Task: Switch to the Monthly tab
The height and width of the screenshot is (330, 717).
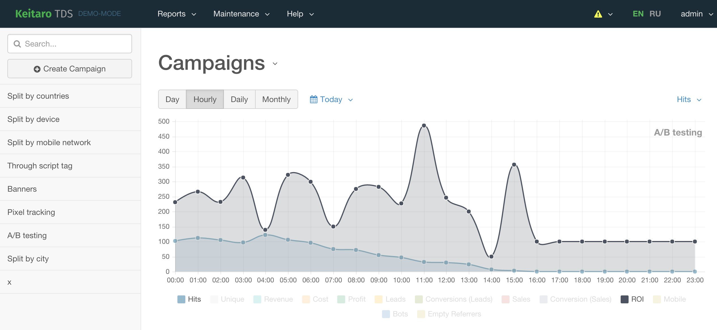Action: 276,100
